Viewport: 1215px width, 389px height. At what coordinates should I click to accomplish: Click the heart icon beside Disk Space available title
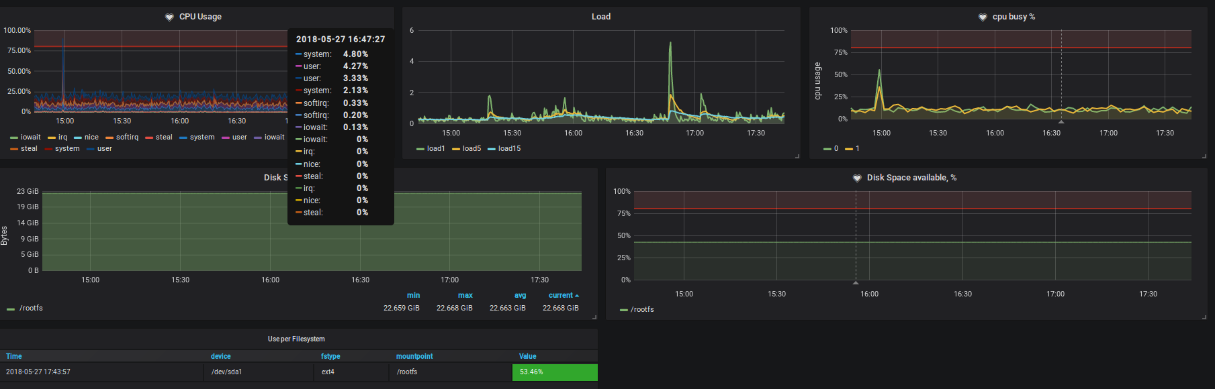point(857,178)
